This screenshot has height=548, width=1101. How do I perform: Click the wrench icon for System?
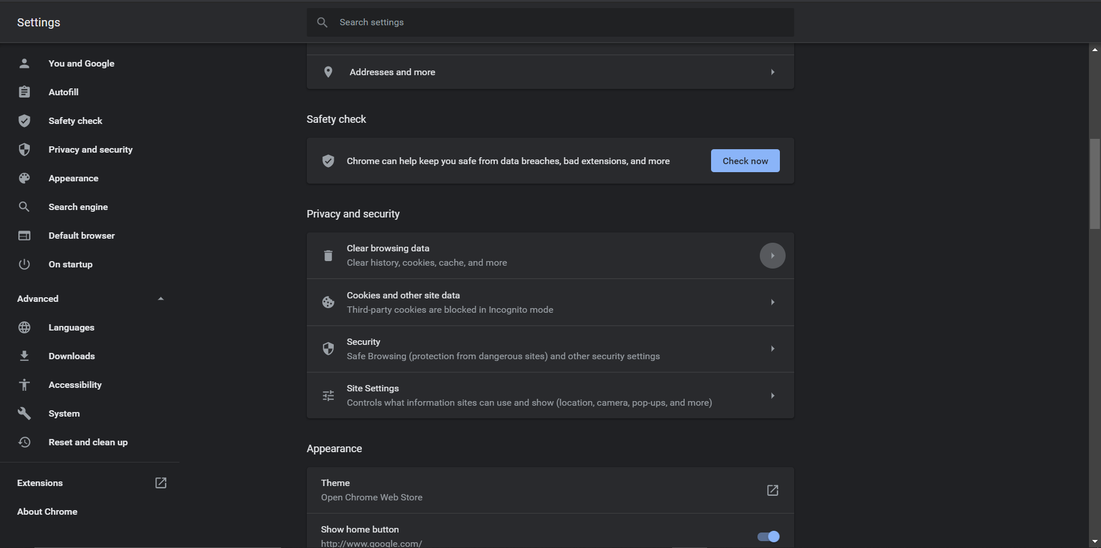point(24,413)
